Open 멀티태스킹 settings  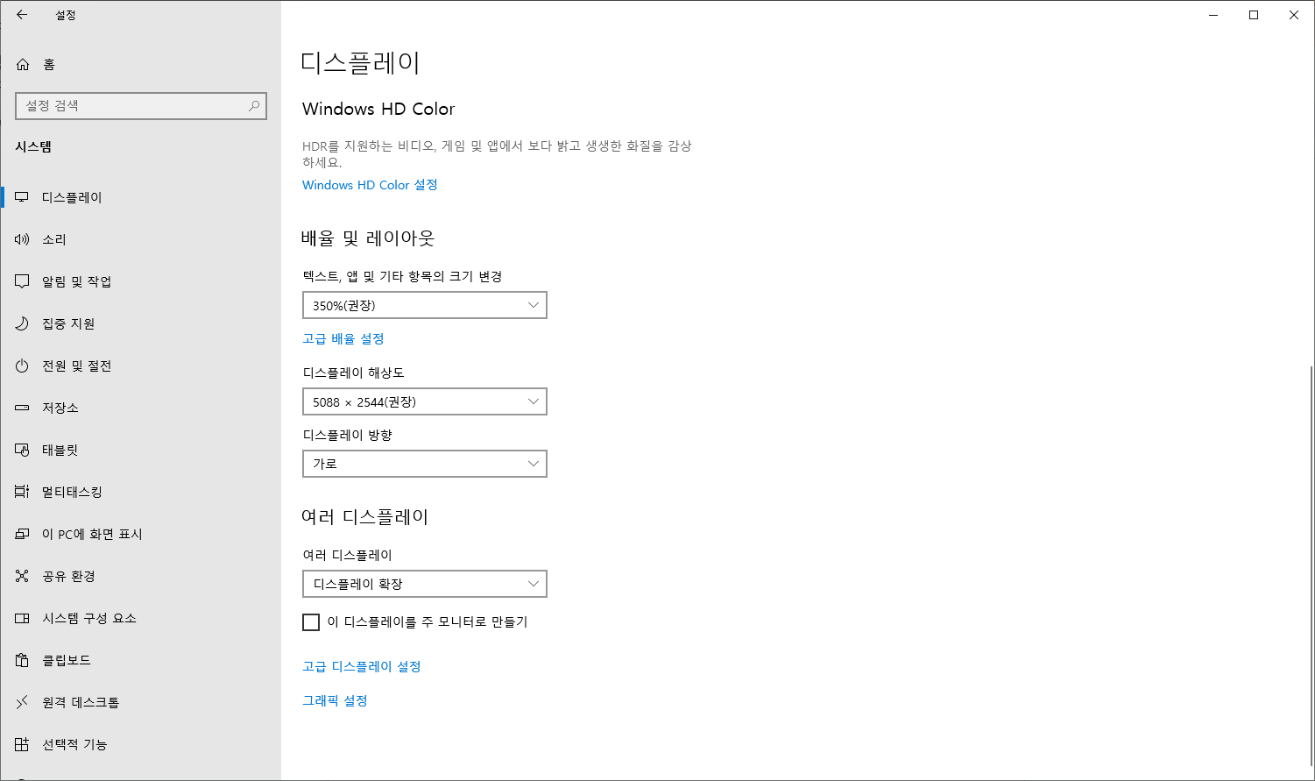(x=22, y=491)
